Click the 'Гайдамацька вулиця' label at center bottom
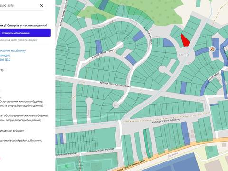The image size is (228, 171). [101, 150]
